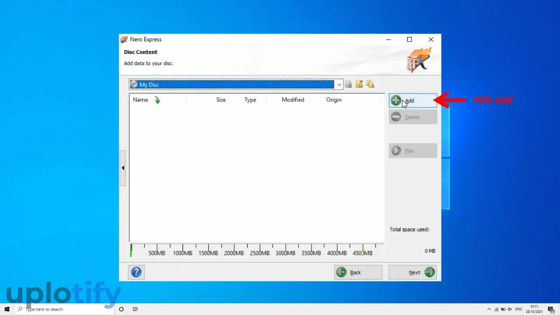Create a new folder on disc
This screenshot has width=560, height=315.
[359, 84]
